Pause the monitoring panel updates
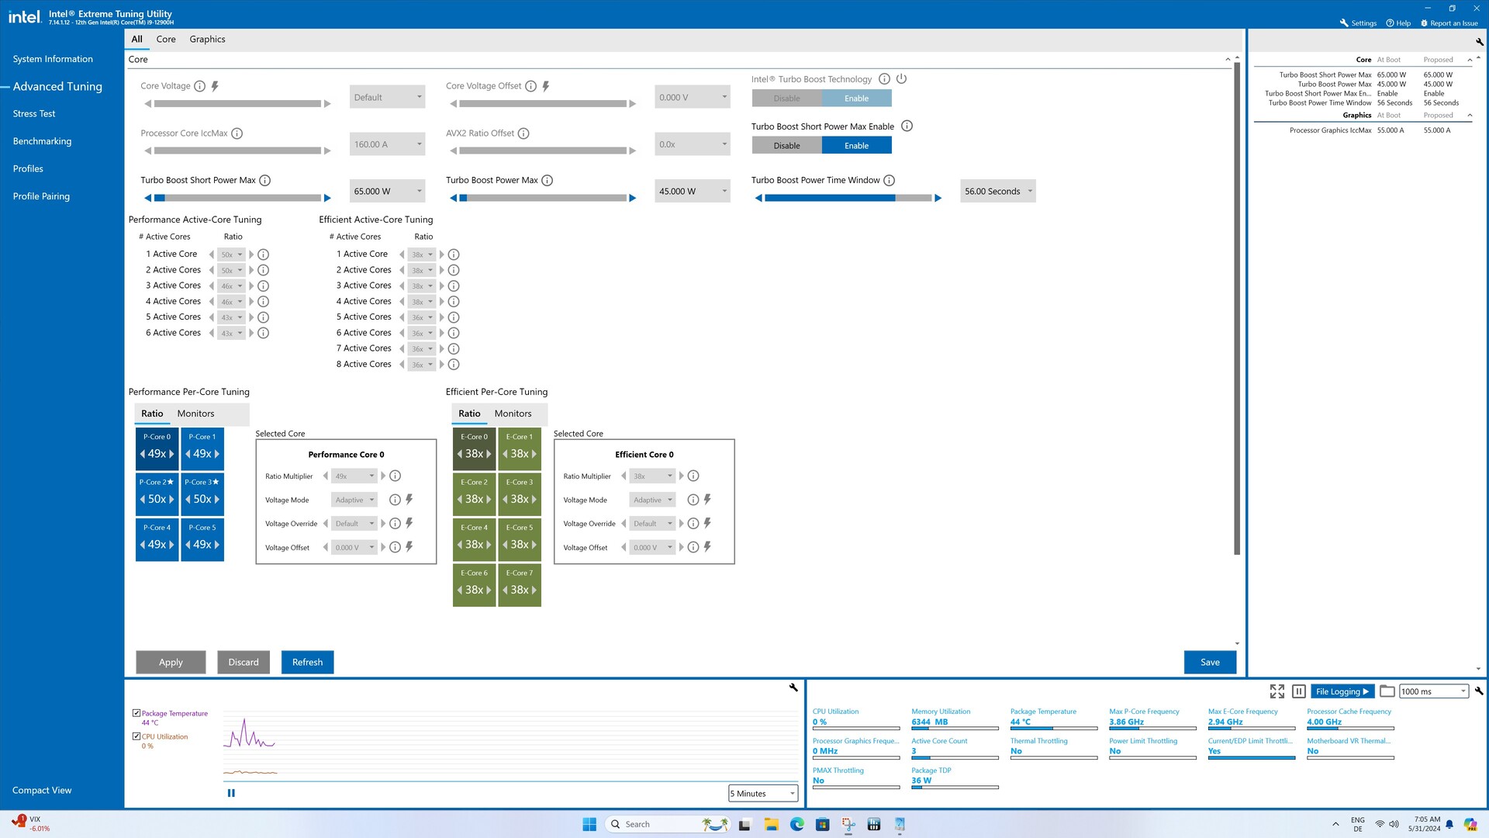The height and width of the screenshot is (838, 1489). [1299, 691]
